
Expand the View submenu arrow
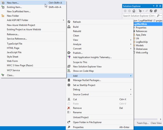(x=131, y=40)
